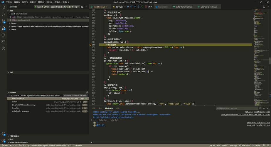Stop the debug session

[x=146, y=6]
